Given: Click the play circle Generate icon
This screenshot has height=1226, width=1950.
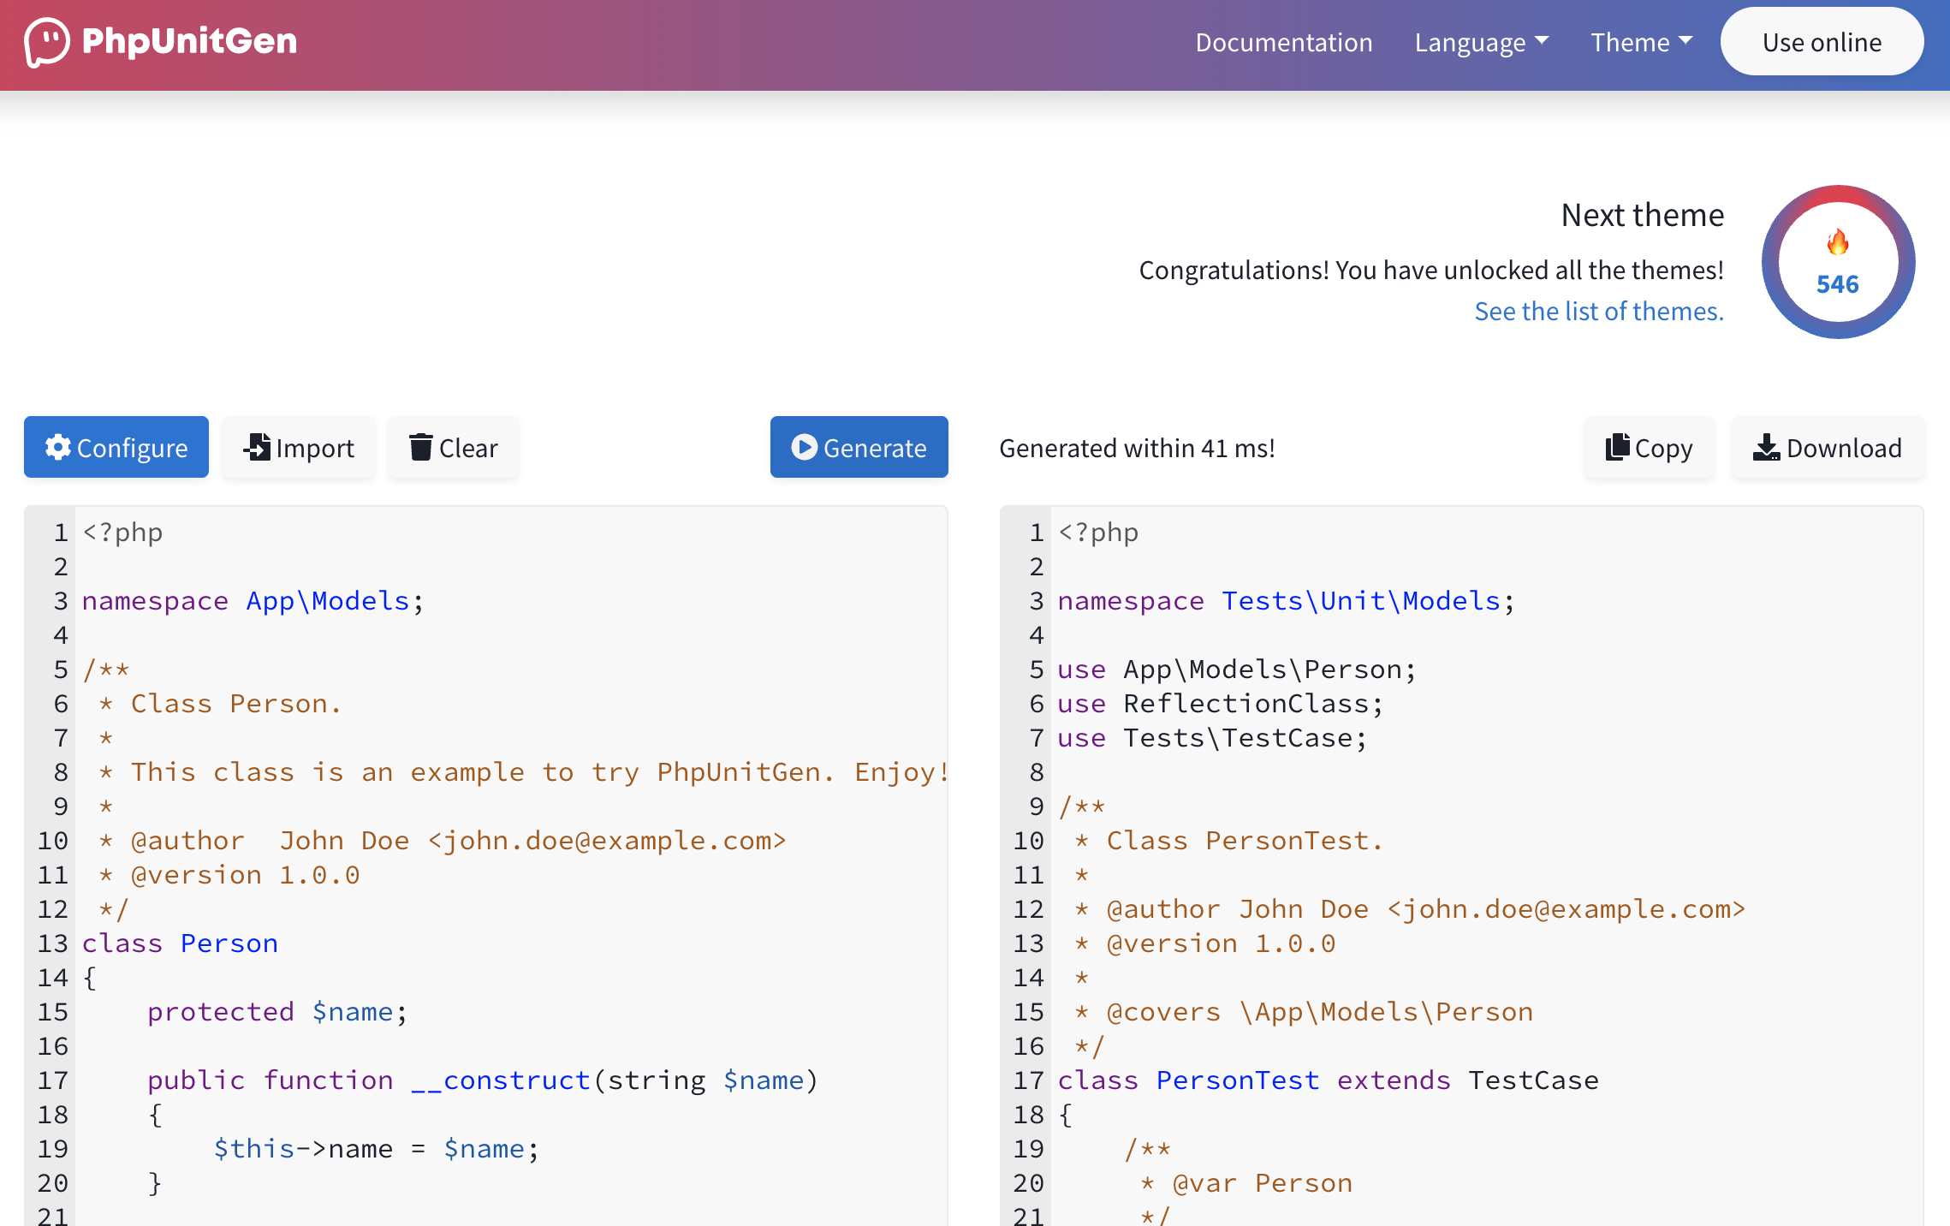Looking at the screenshot, I should [804, 447].
